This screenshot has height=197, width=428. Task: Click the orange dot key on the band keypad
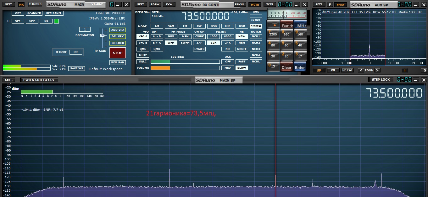click(273, 24)
